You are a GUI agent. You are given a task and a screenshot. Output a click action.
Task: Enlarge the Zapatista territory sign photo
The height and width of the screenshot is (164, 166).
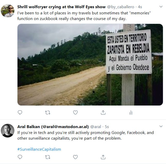coord(90,65)
